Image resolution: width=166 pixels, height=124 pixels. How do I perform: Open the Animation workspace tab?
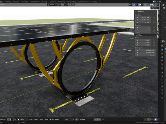tap(53, 2)
